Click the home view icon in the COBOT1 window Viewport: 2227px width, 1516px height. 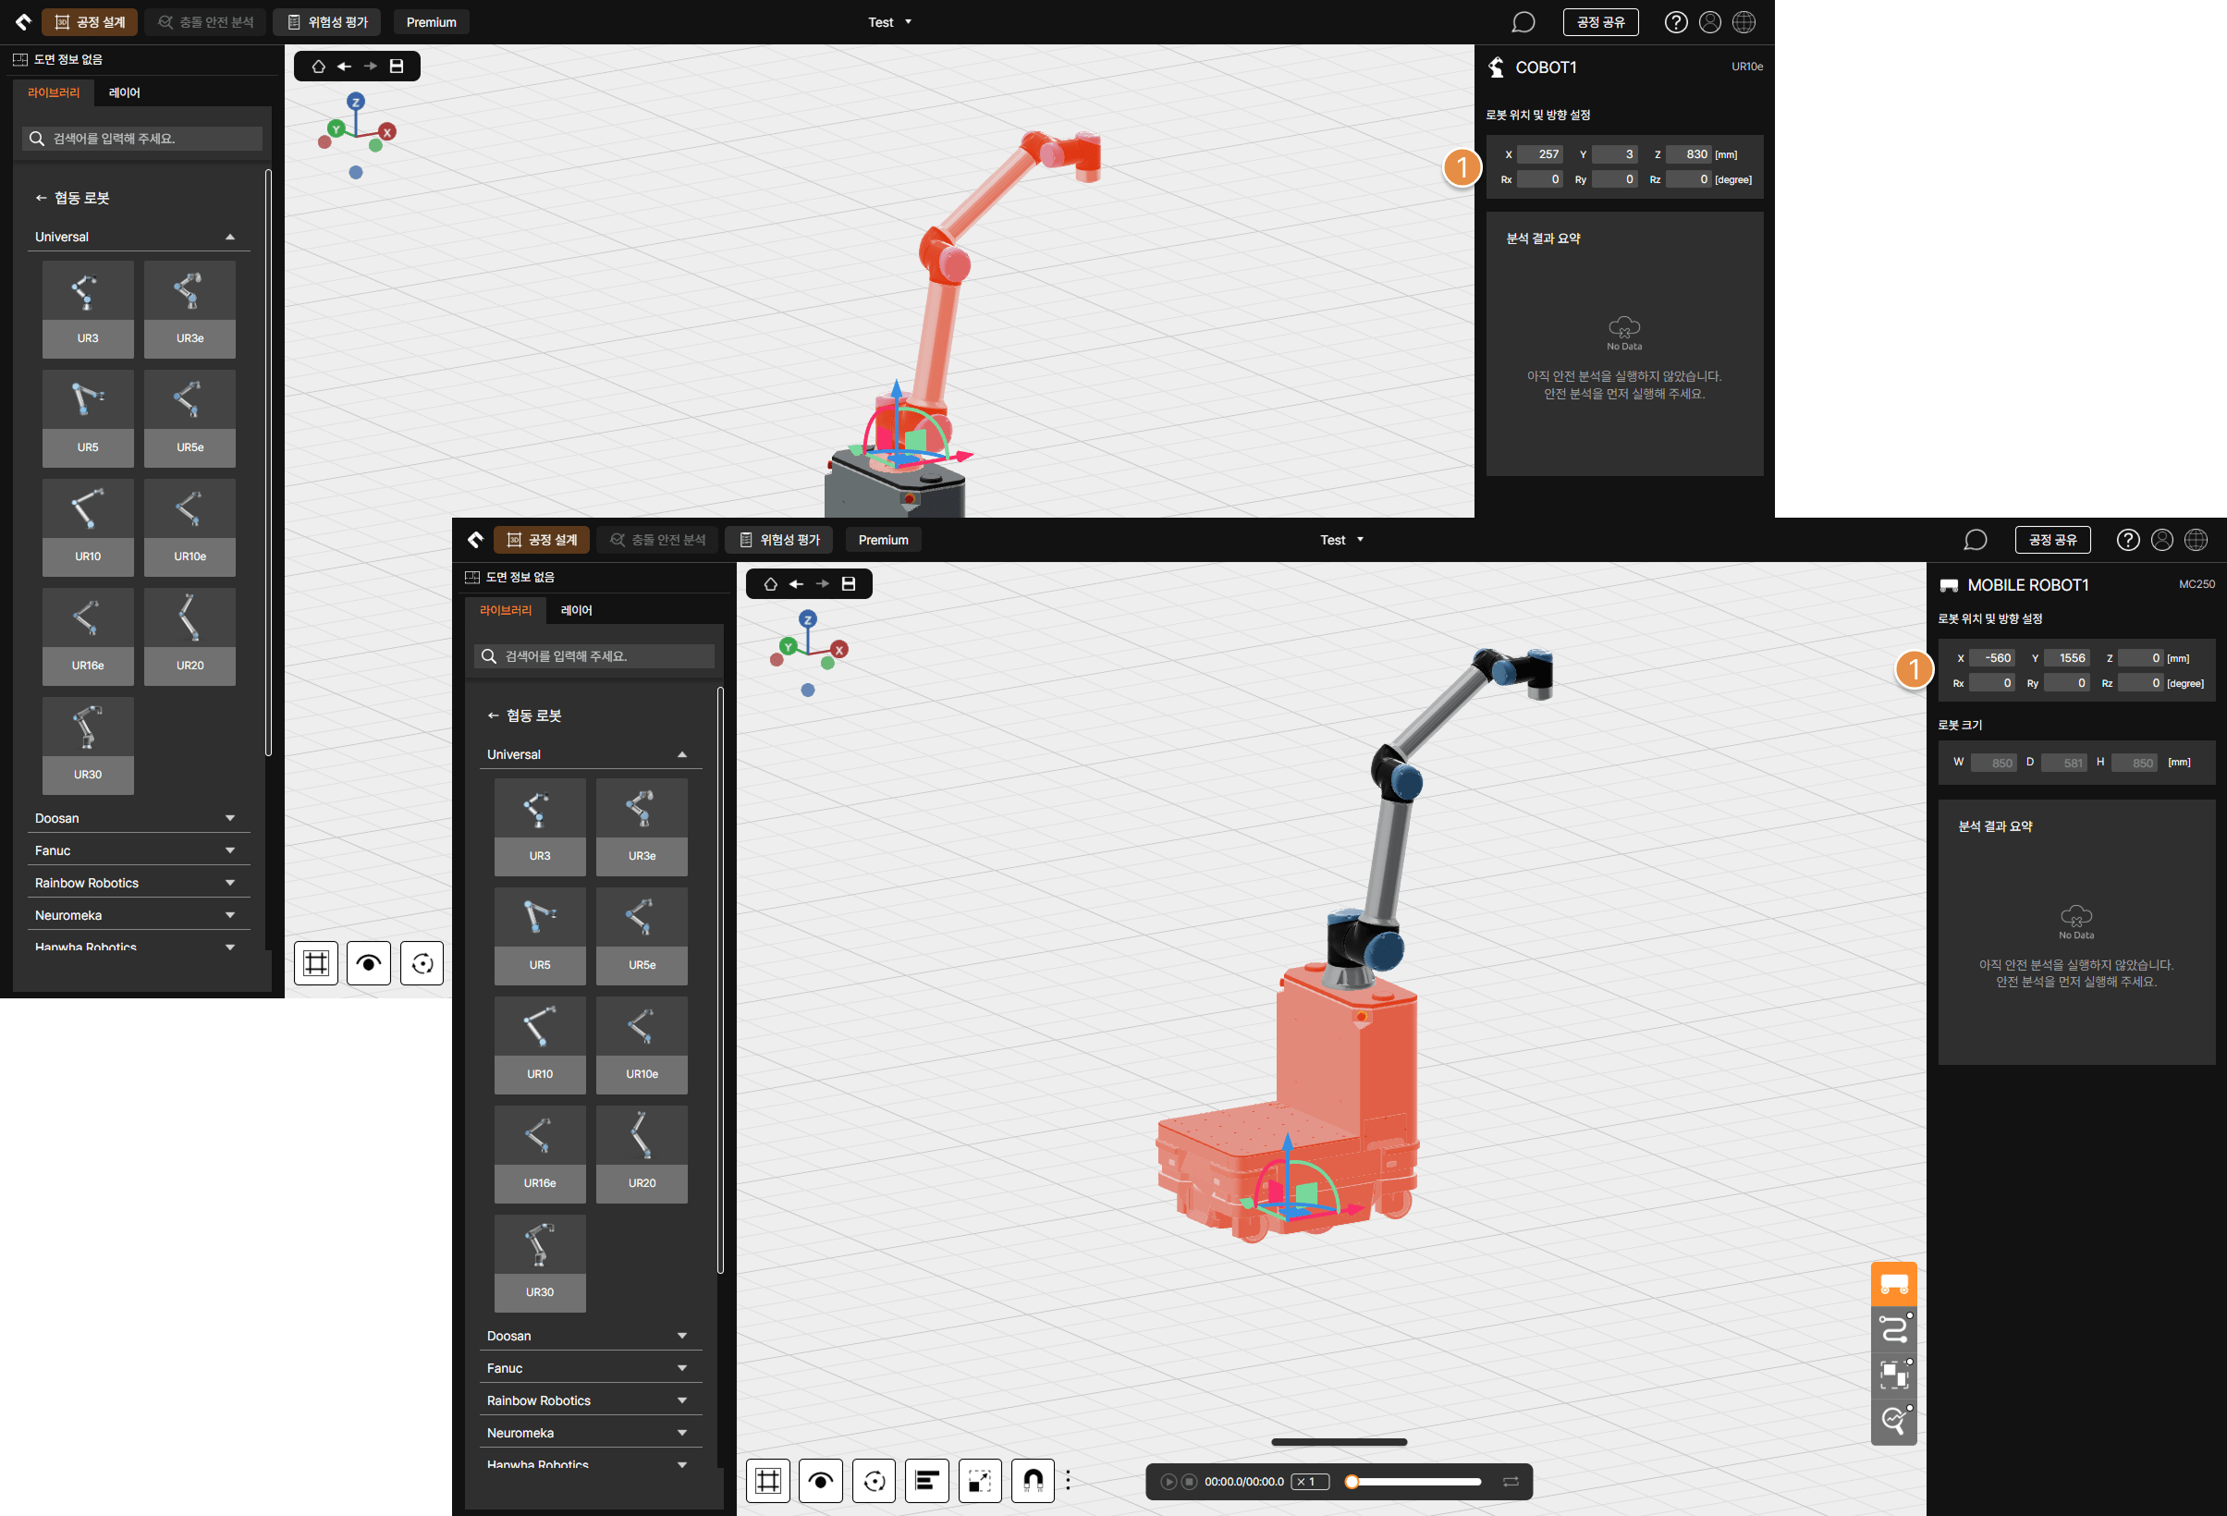click(x=318, y=67)
